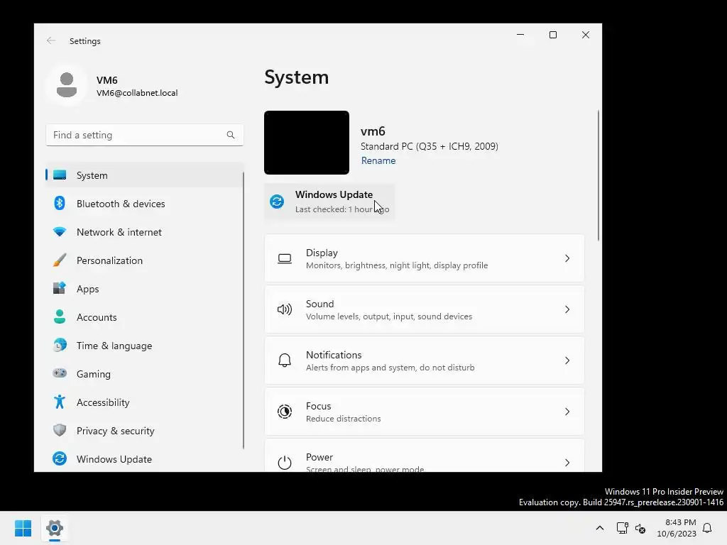727x545 pixels.
Task: Click the Personalization paintbrush icon
Action: [x=60, y=260]
